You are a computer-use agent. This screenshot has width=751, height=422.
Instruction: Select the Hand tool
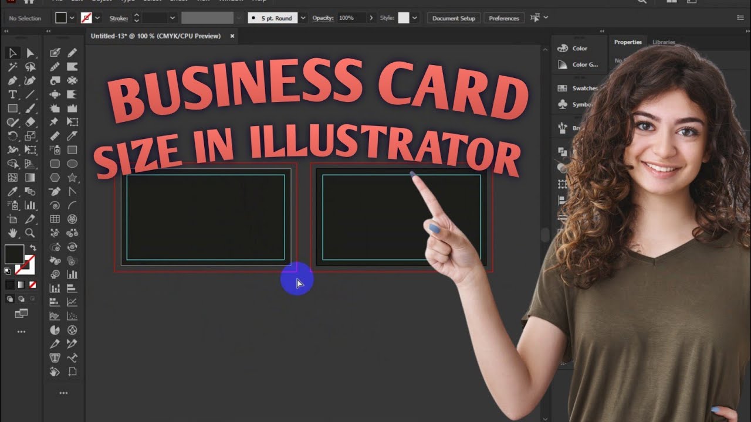(x=12, y=233)
